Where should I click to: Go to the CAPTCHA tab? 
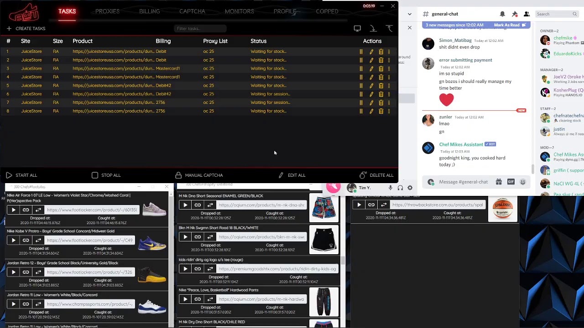point(192,11)
